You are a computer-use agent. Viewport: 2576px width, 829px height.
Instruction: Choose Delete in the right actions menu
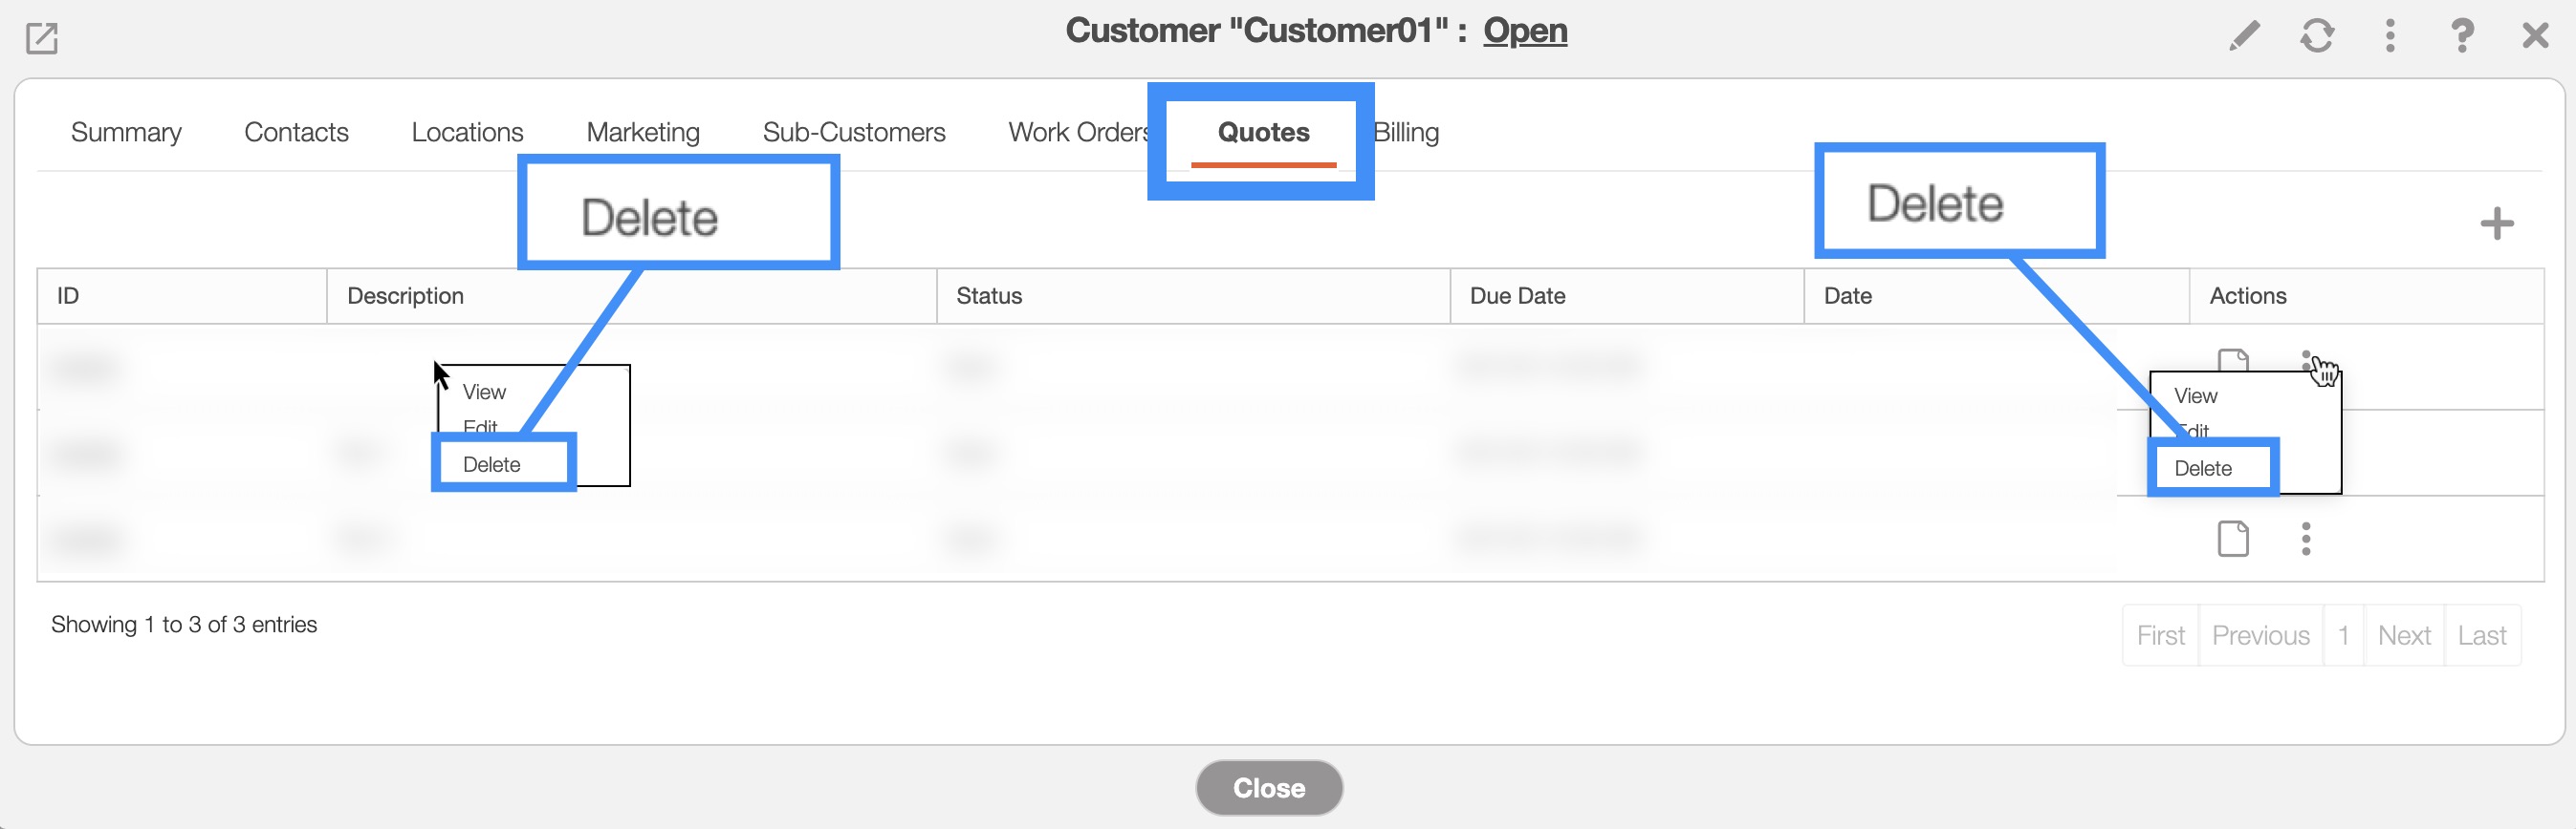(x=2203, y=468)
